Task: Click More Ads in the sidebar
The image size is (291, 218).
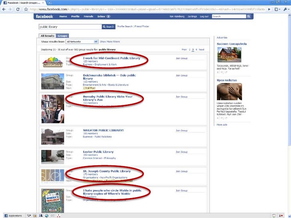Action: point(222,125)
